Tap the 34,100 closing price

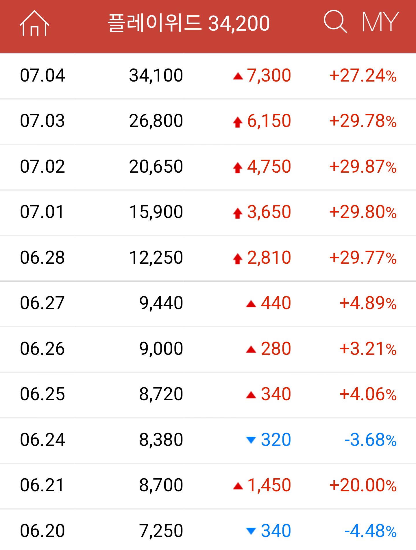click(x=156, y=75)
